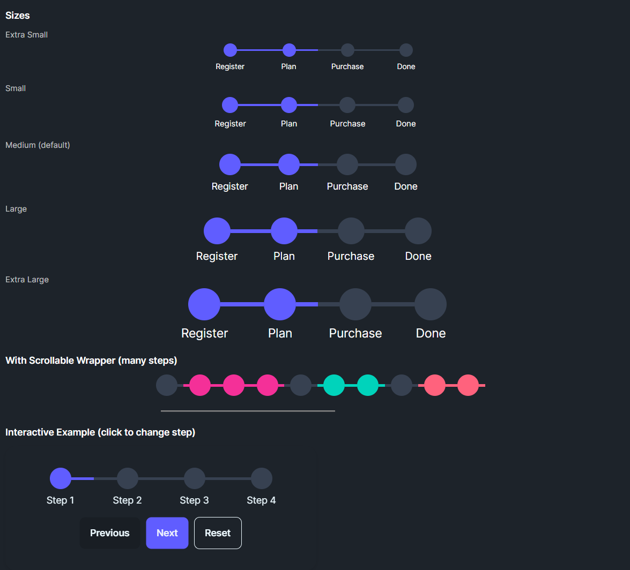This screenshot has height=570, width=630.
Task: Click the horizontal scrollbar under scrollable steps
Action: (x=248, y=411)
